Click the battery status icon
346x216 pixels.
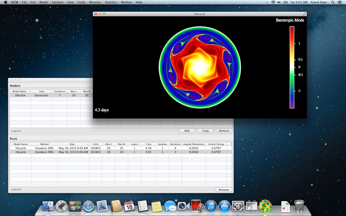pos(286,2)
